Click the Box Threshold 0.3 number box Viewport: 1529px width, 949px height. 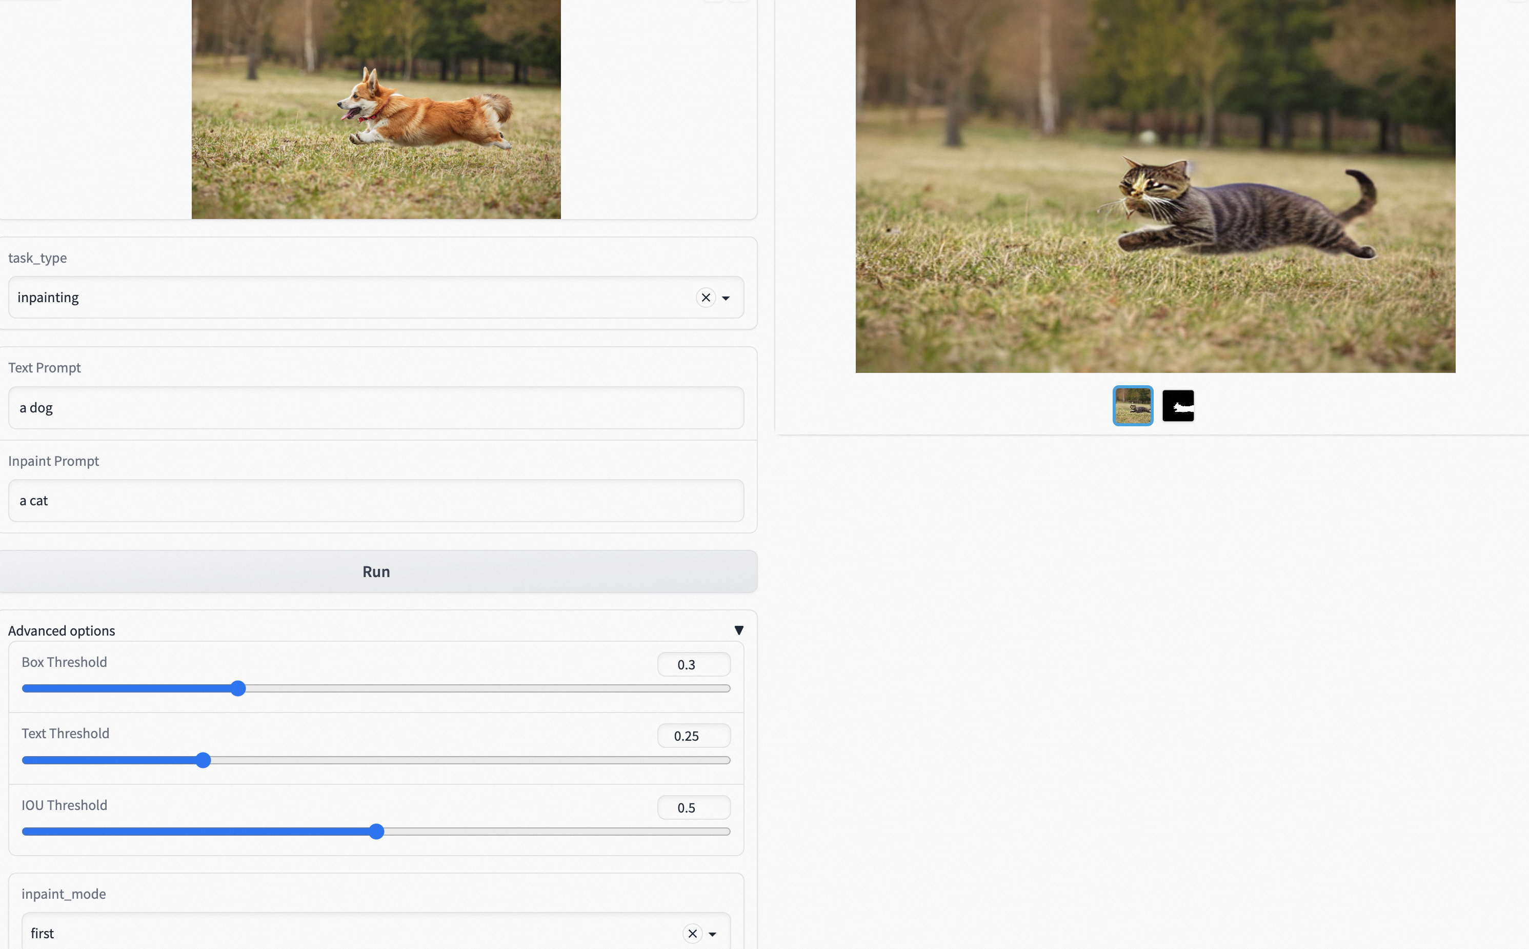coord(693,665)
